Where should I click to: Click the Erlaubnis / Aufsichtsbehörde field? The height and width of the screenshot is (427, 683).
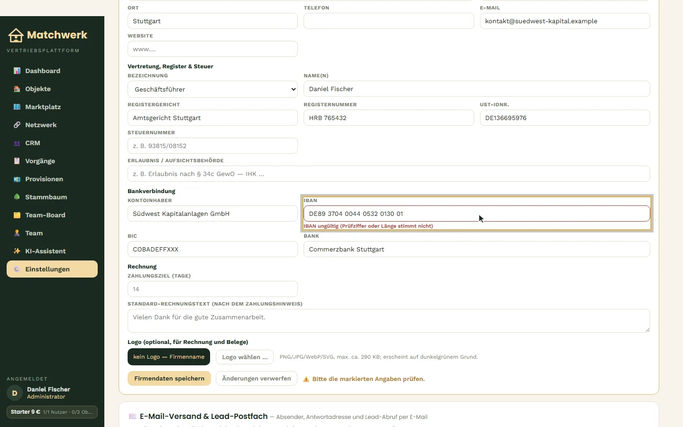pos(389,174)
